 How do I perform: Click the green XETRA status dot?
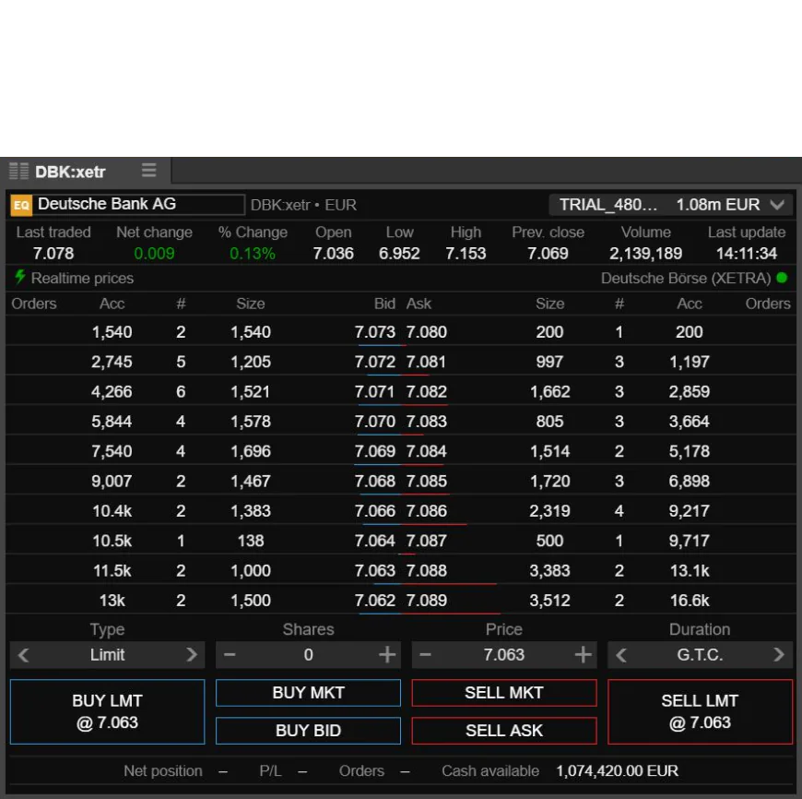coord(782,278)
